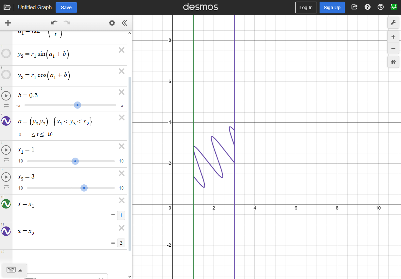401x279 pixels.
Task: Hide the green x = x1 line
Action: (6, 204)
